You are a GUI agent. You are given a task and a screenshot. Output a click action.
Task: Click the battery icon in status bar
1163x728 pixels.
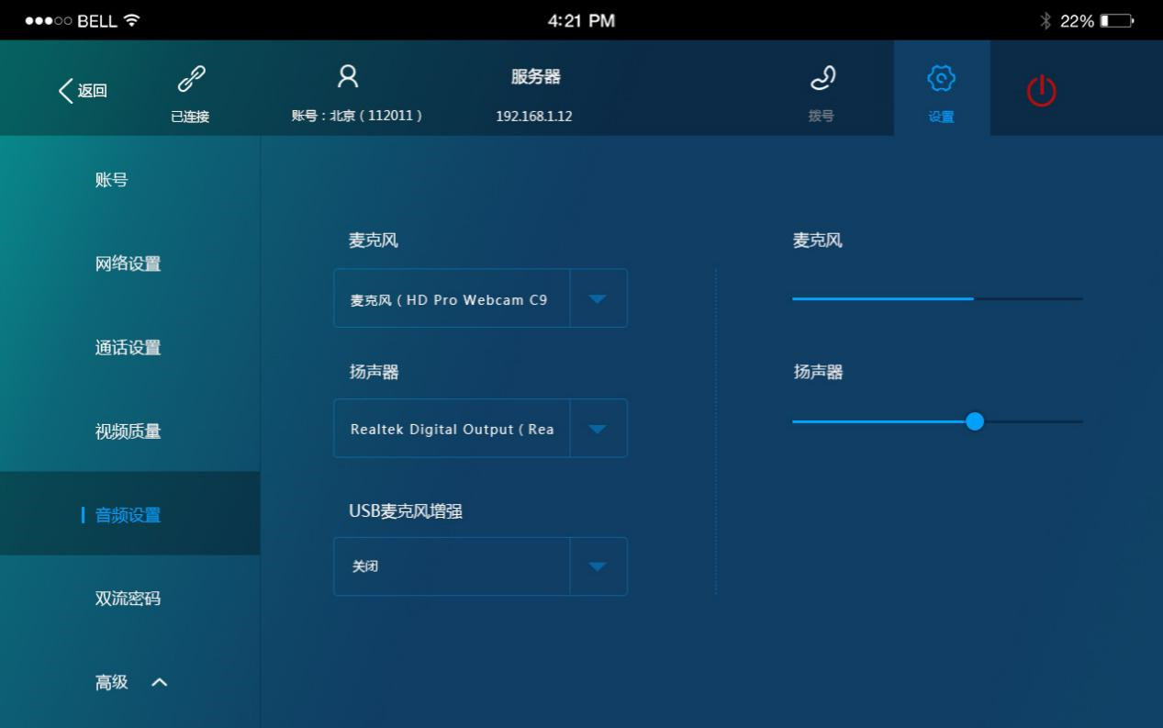click(x=1116, y=20)
